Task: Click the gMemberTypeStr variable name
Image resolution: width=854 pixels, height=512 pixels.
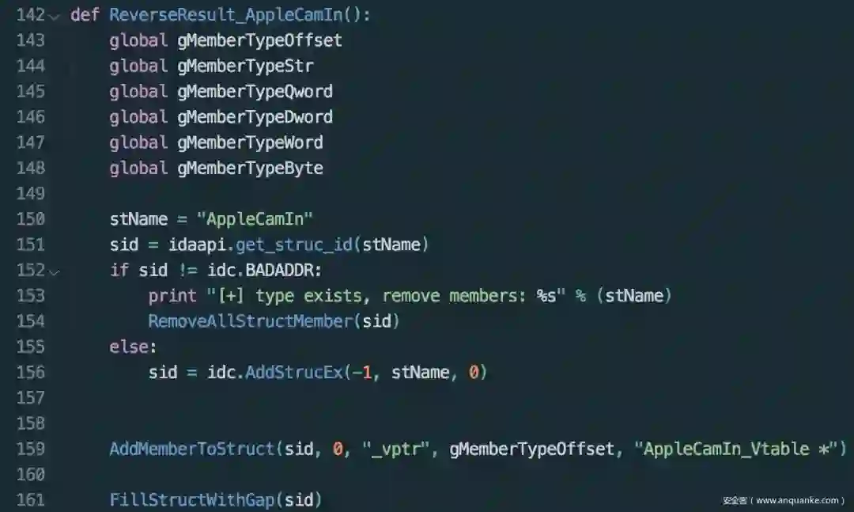Action: click(x=246, y=66)
